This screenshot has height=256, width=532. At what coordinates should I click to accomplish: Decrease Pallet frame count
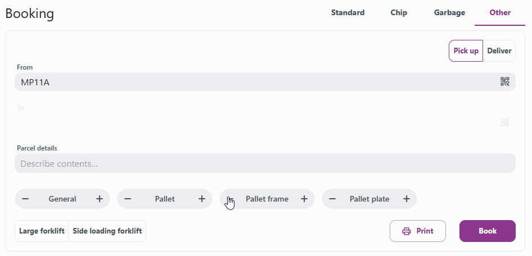point(231,199)
